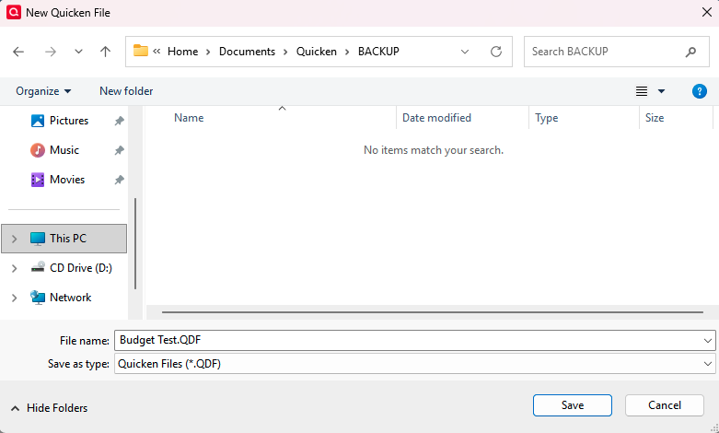Expand chevron after Quicken breadcrumb

click(x=347, y=52)
